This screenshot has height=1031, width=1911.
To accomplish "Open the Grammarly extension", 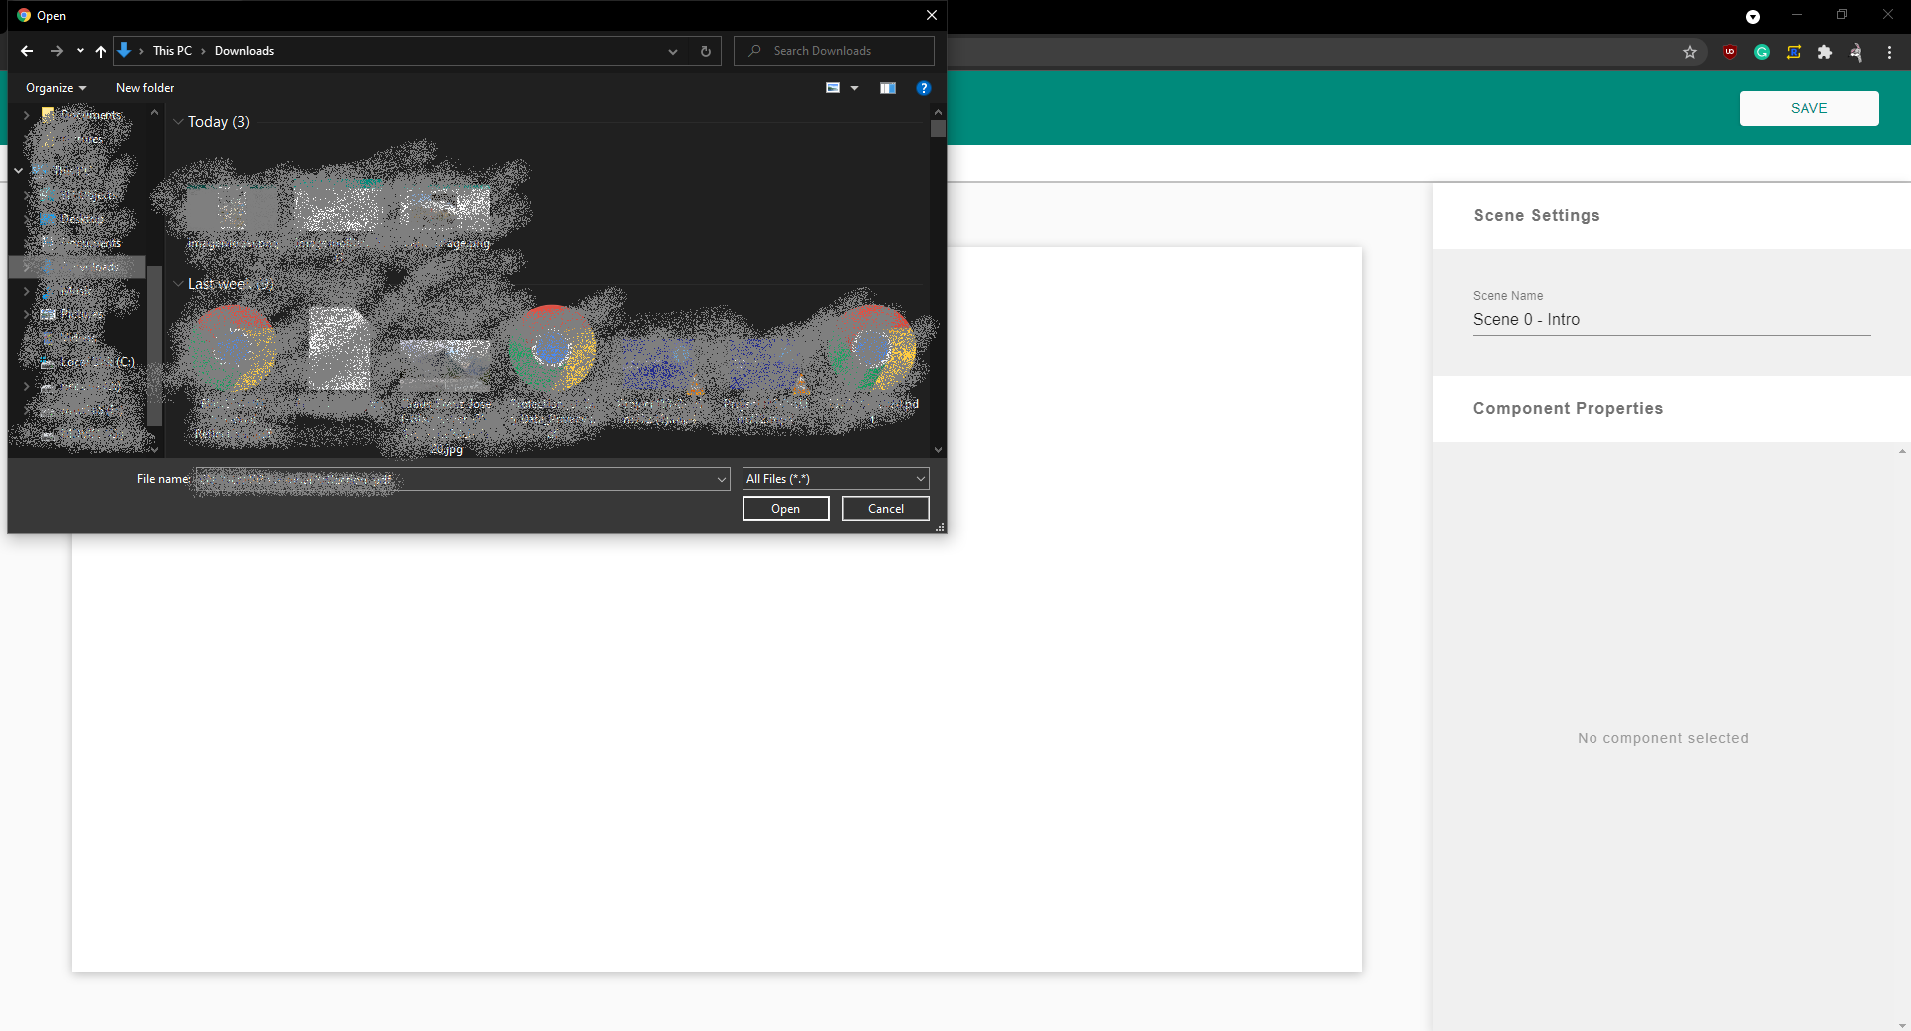I will coord(1762,51).
